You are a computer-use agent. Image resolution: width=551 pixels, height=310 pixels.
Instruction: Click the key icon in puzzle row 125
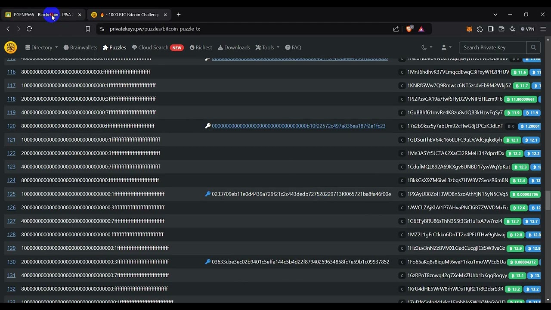point(208,194)
